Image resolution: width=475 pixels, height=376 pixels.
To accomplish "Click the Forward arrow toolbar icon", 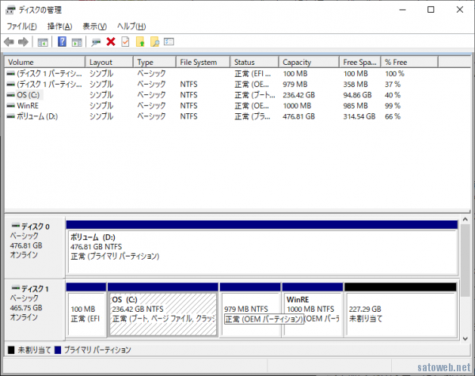I will click(x=24, y=41).
